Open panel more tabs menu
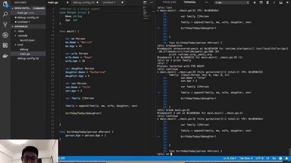Screen dimensions: 291x163 click(206, 2)
